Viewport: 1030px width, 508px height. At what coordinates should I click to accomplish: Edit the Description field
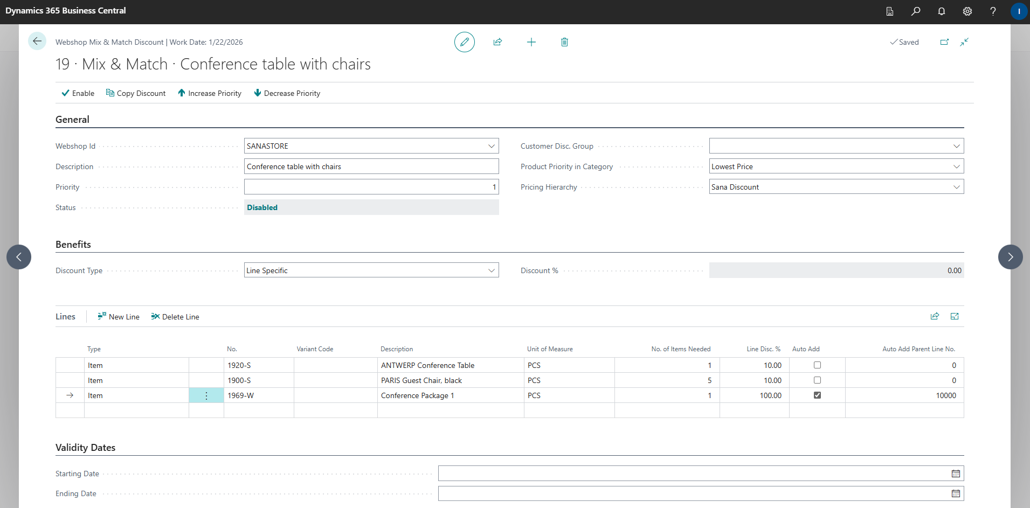[x=371, y=166]
